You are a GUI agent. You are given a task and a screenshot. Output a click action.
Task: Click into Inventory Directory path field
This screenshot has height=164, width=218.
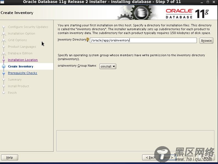(x=143, y=40)
